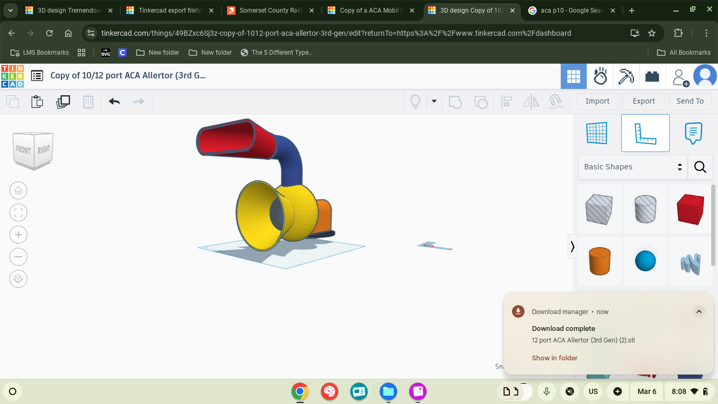718x404 pixels.
Task: Switch to the Somerset County Rail tab
Action: [270, 11]
